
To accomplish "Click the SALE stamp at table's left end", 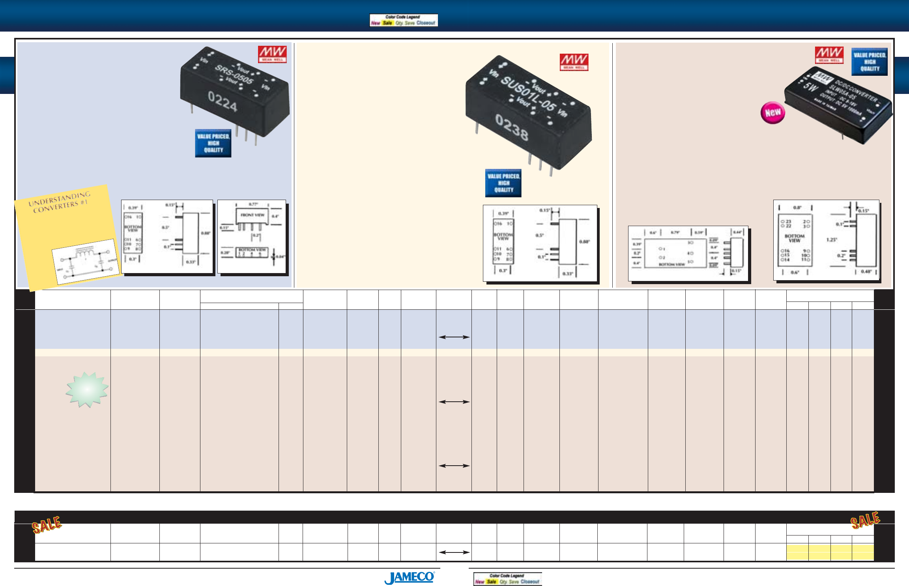I will click(x=47, y=524).
